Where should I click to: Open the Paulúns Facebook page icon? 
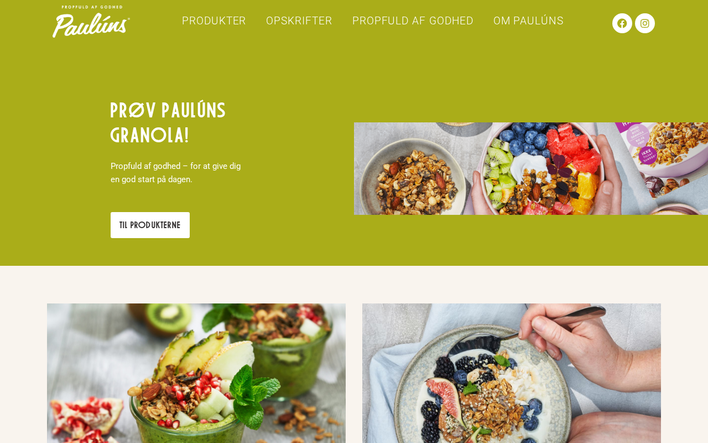pyautogui.click(x=622, y=23)
